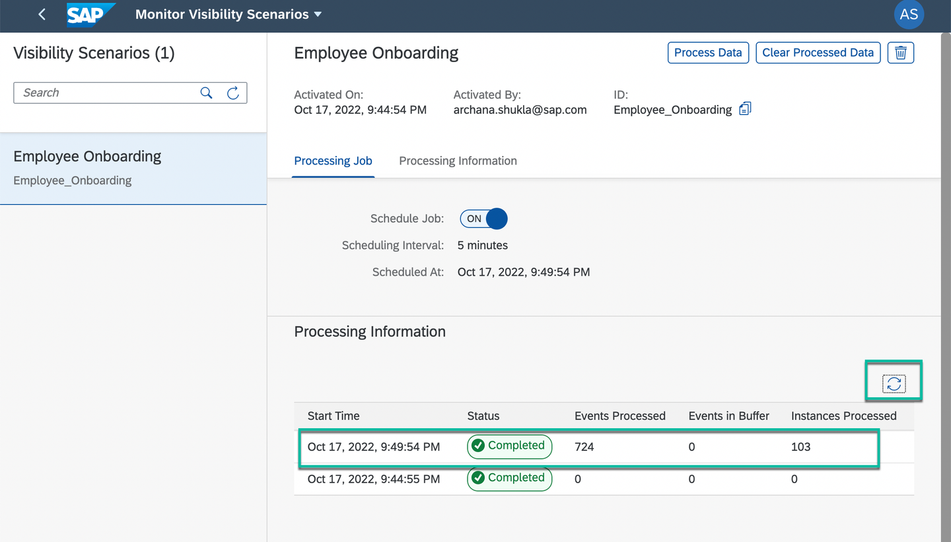Click the search magnifier icon

(x=206, y=93)
